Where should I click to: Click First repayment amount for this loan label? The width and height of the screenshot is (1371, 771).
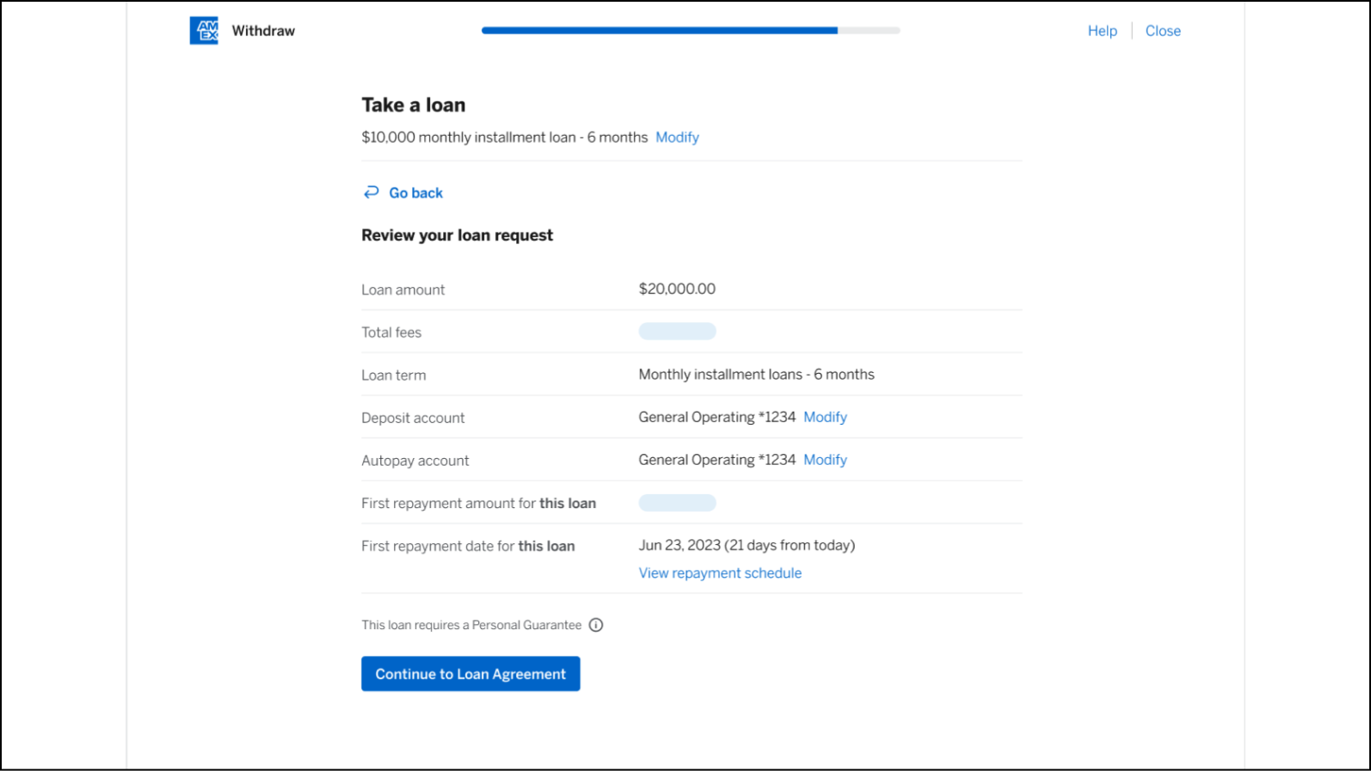(x=478, y=504)
